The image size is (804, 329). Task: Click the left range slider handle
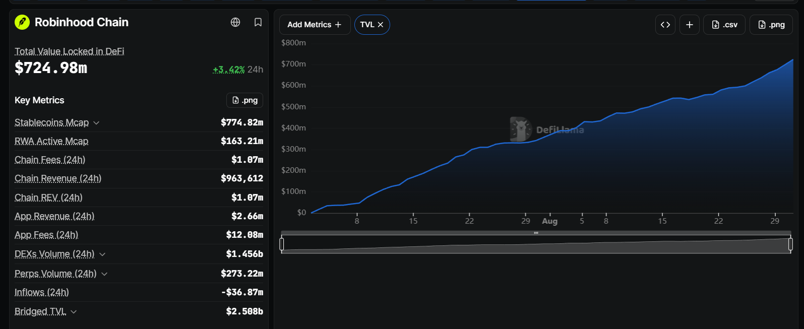tap(282, 244)
